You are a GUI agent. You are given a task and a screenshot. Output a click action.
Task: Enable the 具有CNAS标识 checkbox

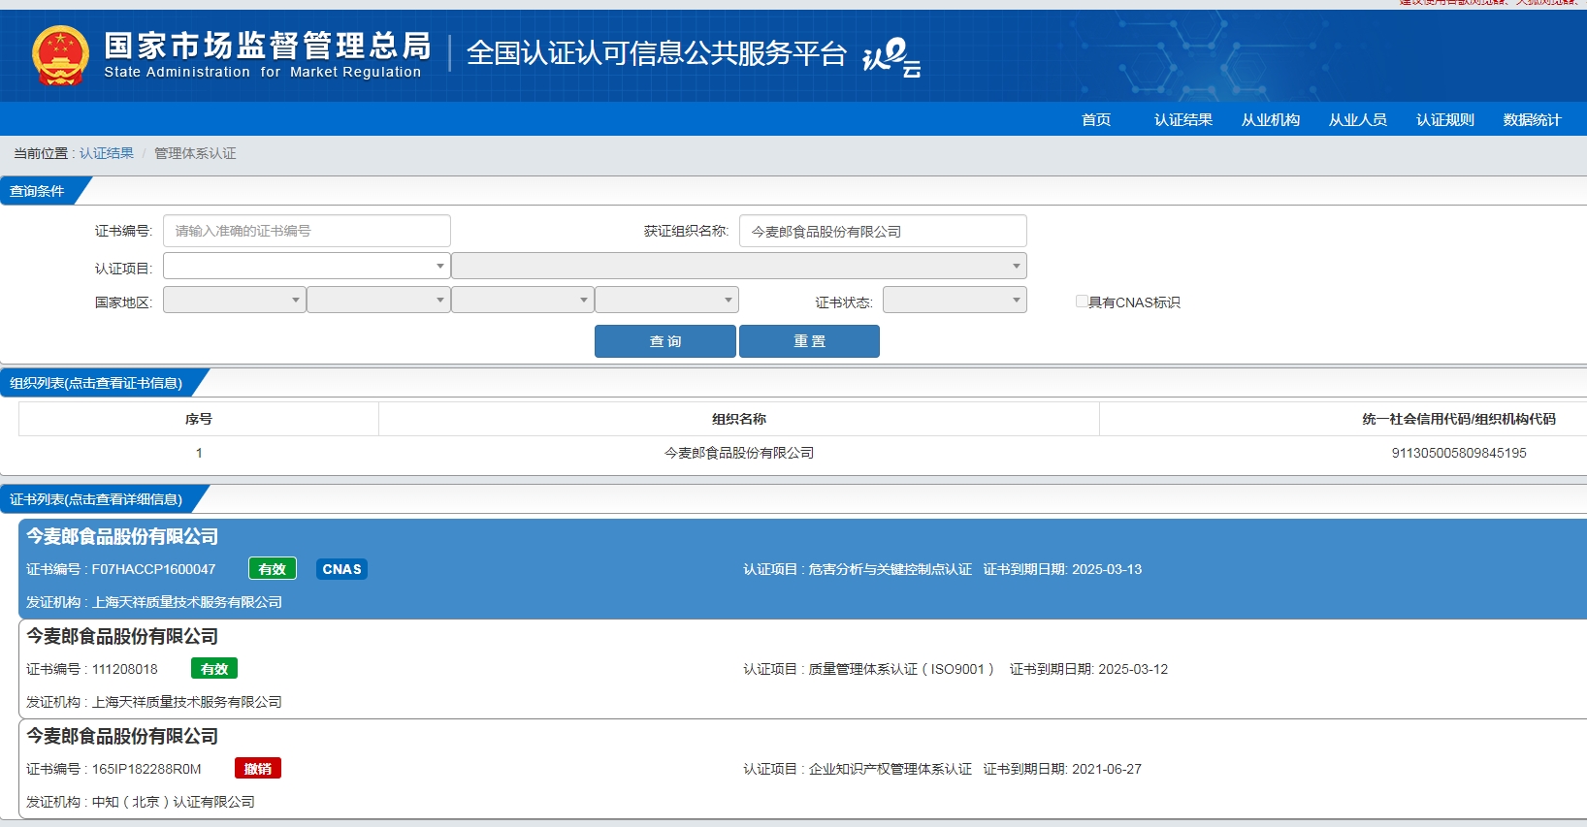click(x=1082, y=302)
